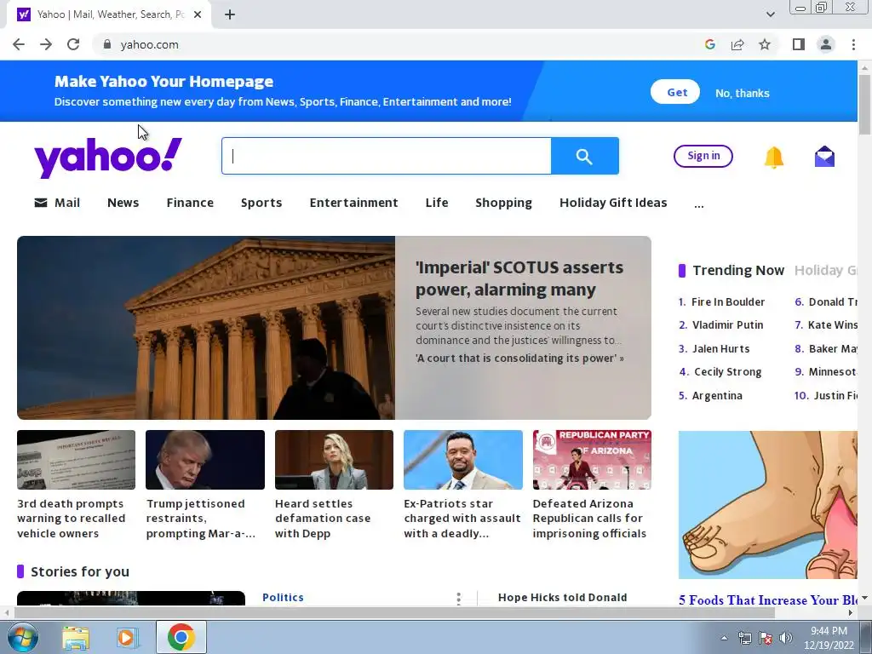Viewport: 872px width, 654px height.
Task: Click the horizontal page scrollbar thumb
Action: [393, 613]
